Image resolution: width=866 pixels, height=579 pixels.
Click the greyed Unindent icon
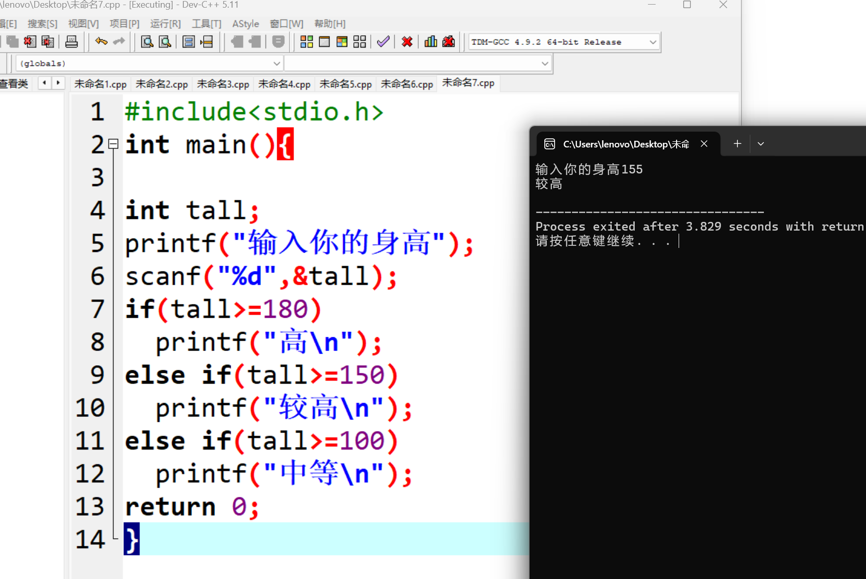coord(255,42)
